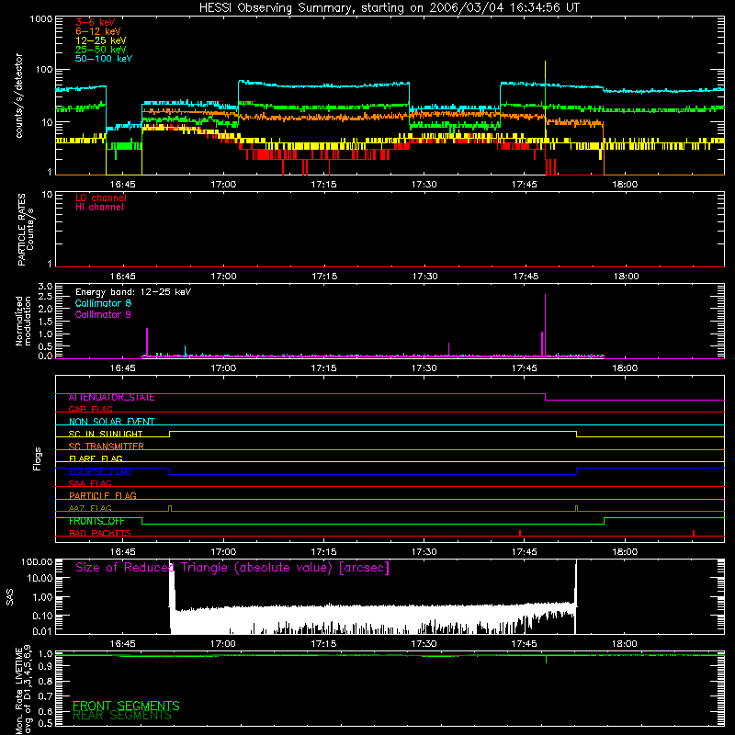This screenshot has height=735, width=735.
Task: Select the 50-100 keV legend entry
Action: [104, 59]
